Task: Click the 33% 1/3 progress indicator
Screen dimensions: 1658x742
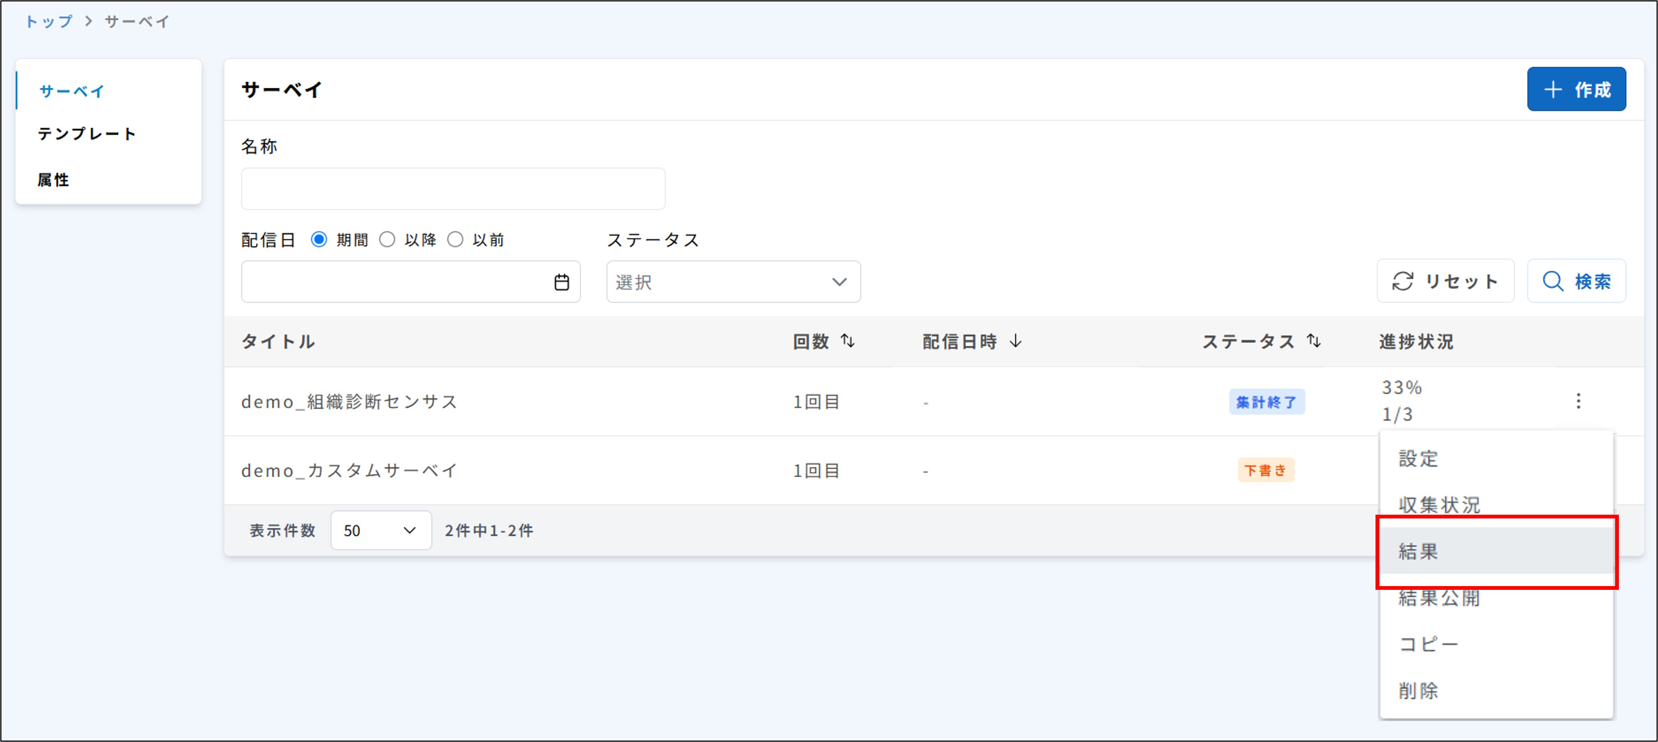Action: [x=1401, y=400]
